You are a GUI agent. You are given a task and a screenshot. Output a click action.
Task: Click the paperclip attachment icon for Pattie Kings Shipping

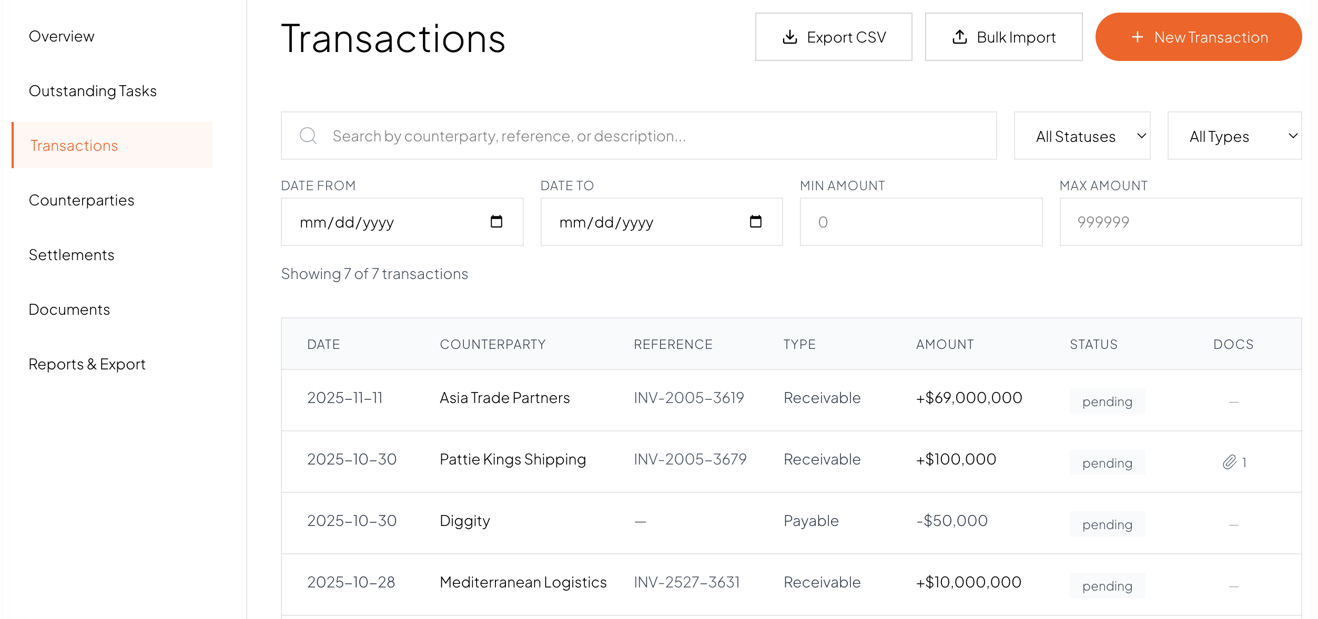pyautogui.click(x=1229, y=462)
